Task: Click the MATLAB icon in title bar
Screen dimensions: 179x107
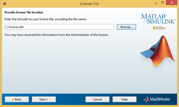Action: click(5, 4)
